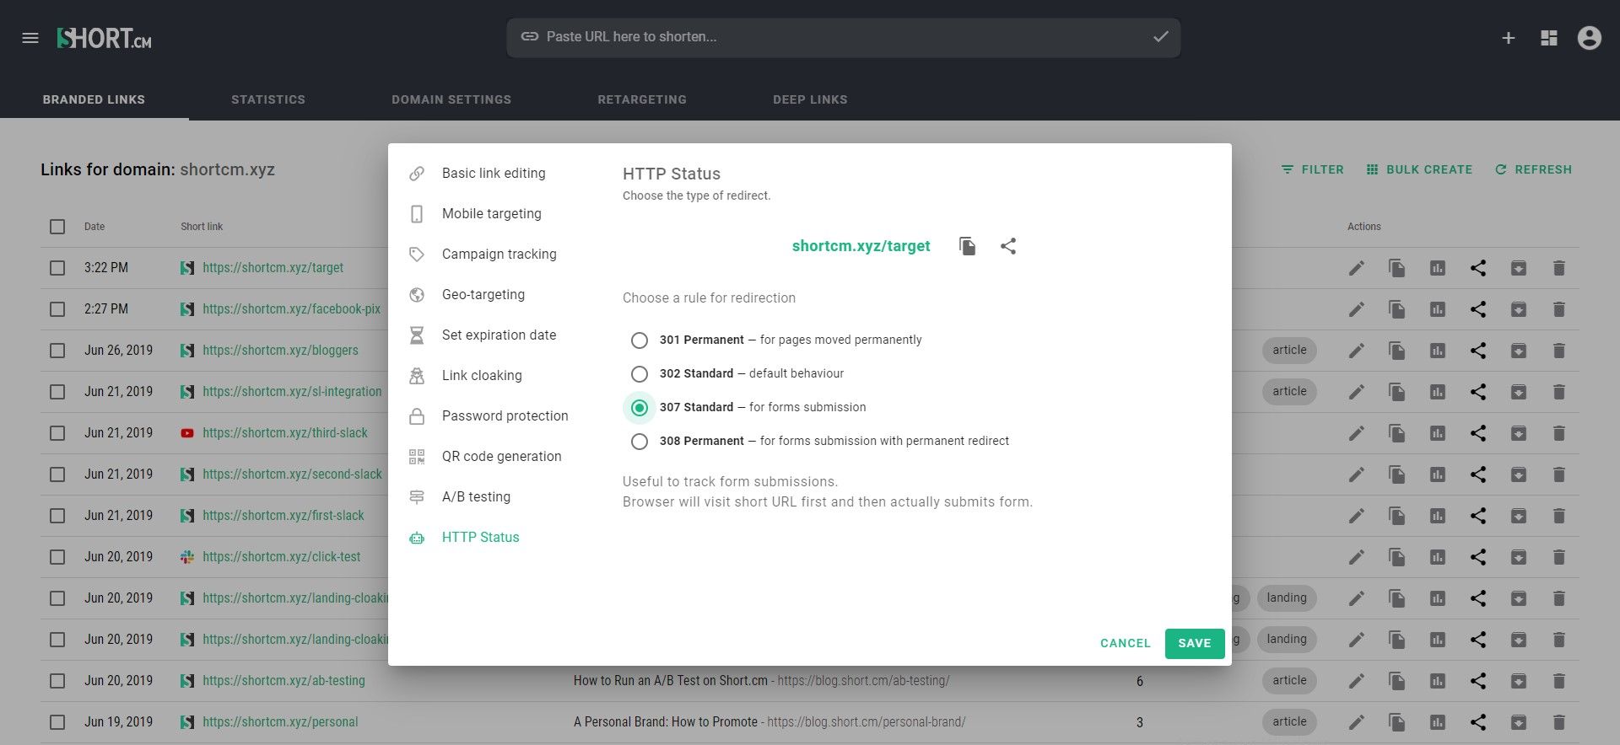Copy shortcm.xyz/target link in dialog
The image size is (1620, 745).
coord(968,246)
